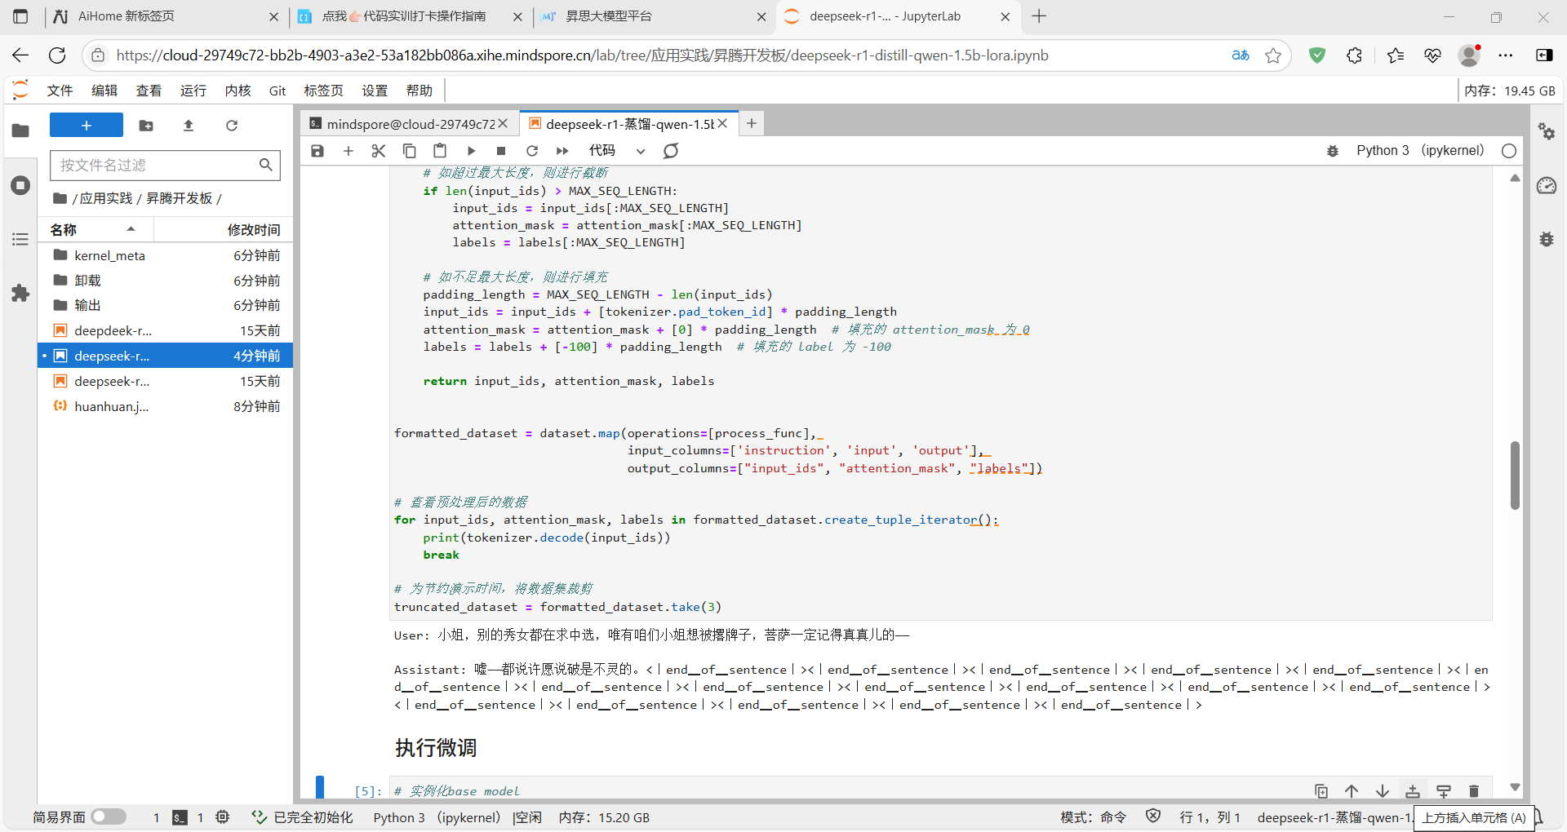Save the notebook with the save icon
1567x832 pixels.
(317, 151)
